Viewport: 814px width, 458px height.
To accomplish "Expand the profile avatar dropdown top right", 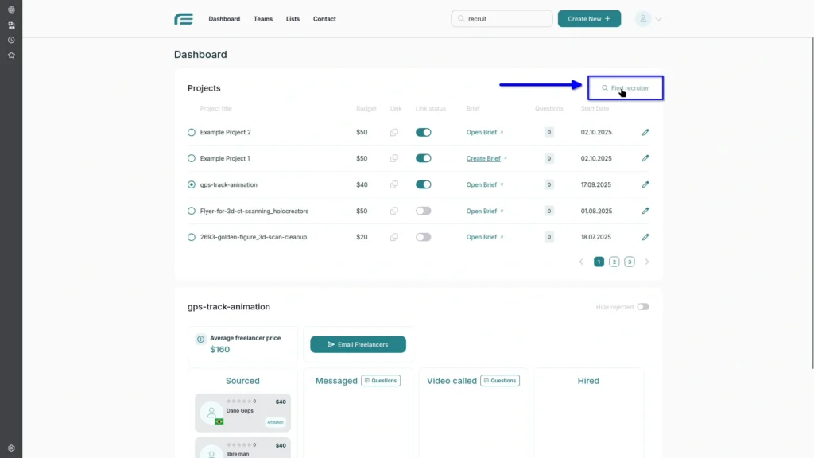I will pyautogui.click(x=648, y=18).
